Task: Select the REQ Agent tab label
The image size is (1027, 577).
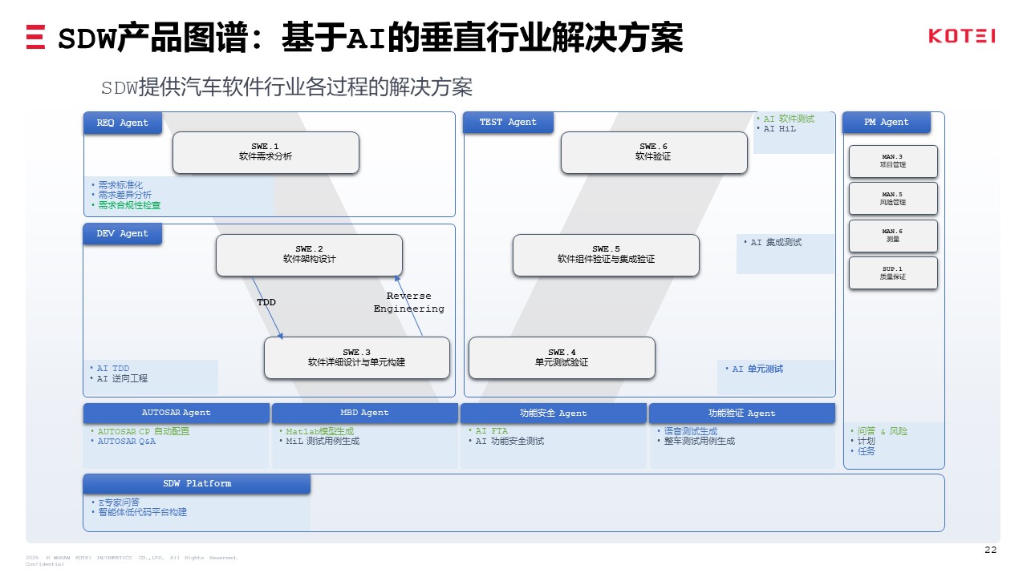Action: pos(123,123)
